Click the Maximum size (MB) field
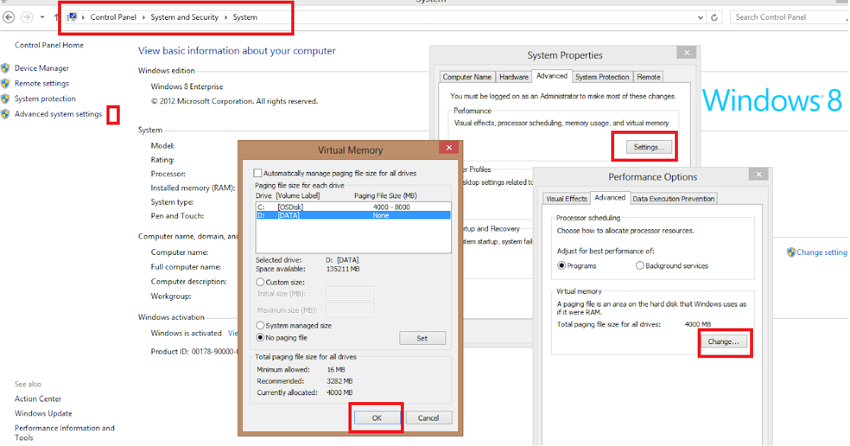The image size is (850, 446). [350, 310]
